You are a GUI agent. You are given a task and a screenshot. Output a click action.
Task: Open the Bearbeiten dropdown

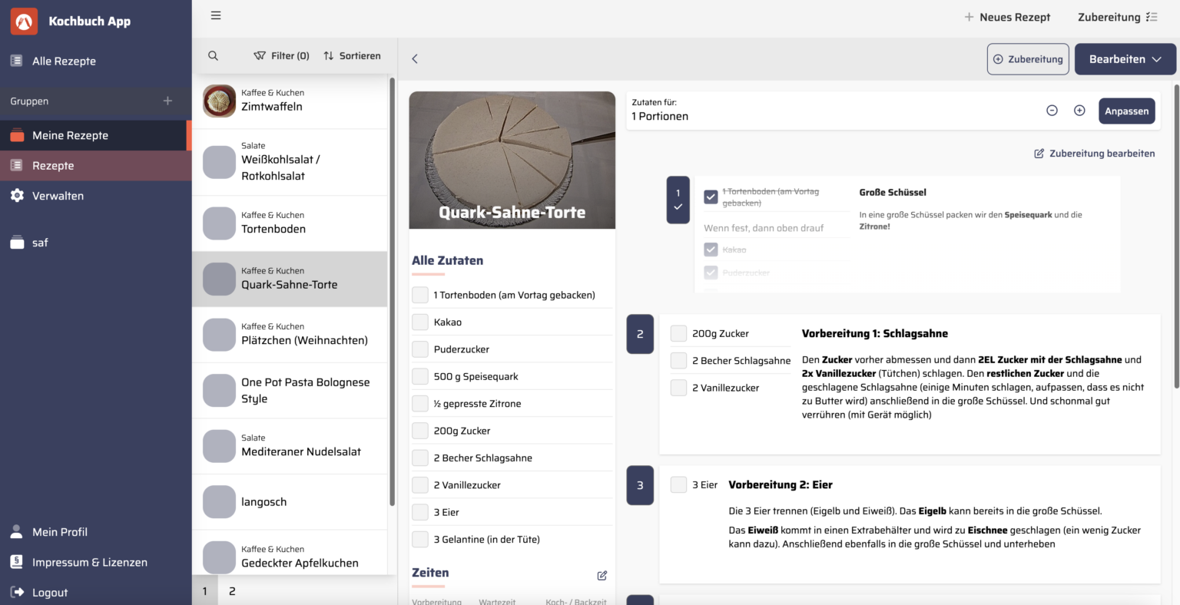pos(1125,59)
